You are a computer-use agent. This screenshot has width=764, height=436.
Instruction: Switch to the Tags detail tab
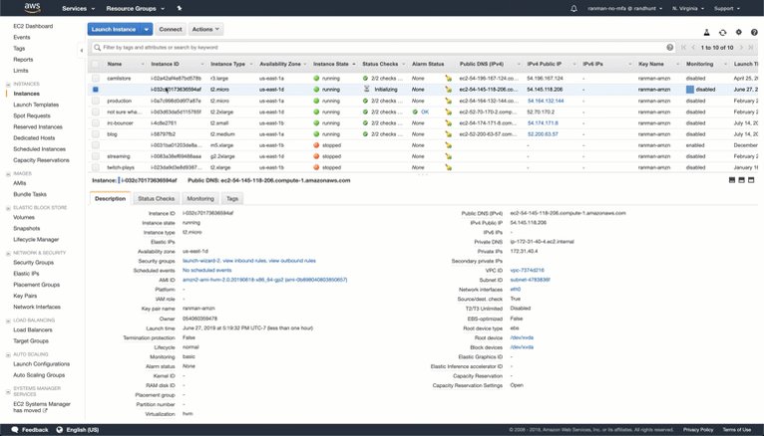point(232,198)
